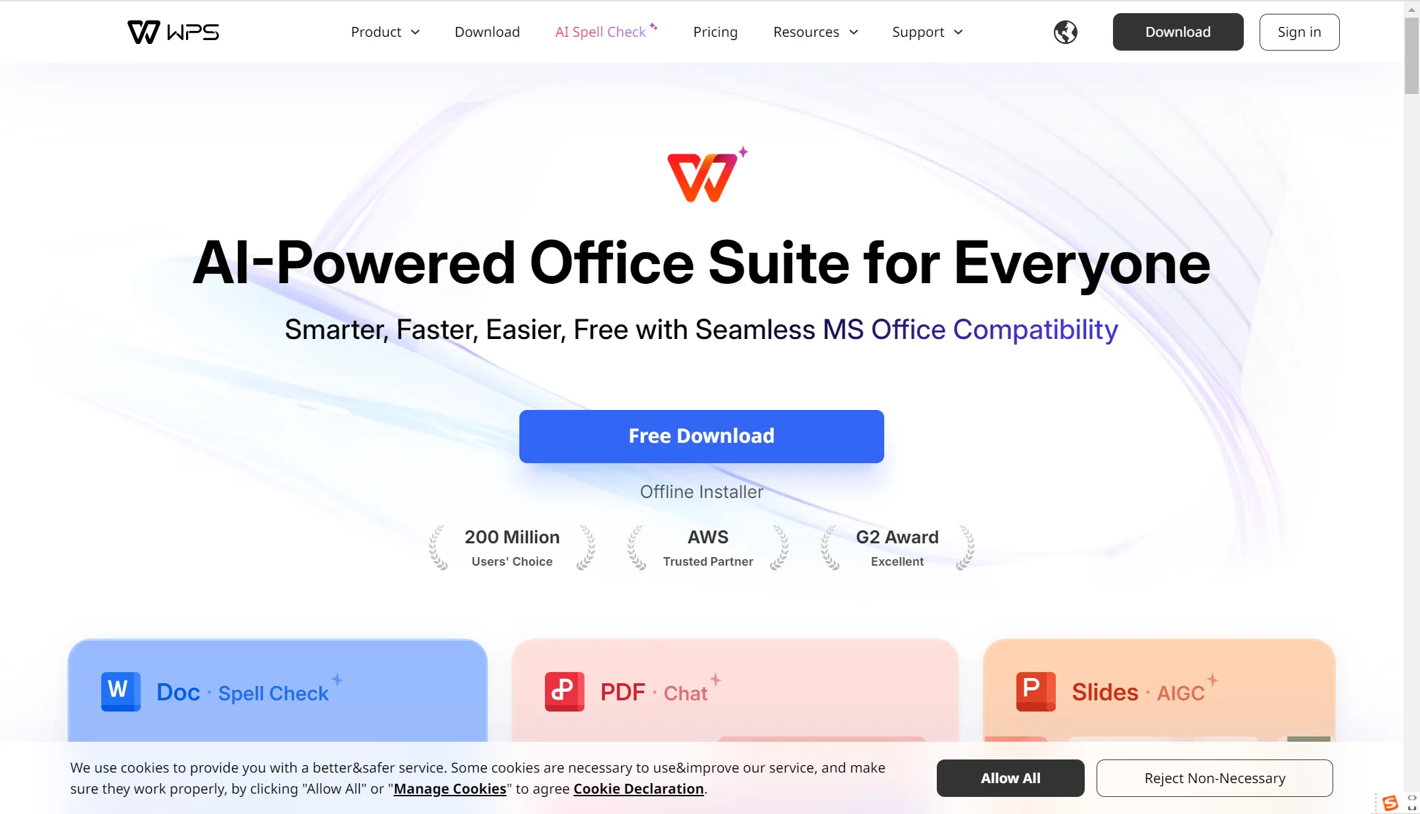1420x814 pixels.
Task: Expand the Support dropdown menu
Action: coord(926,31)
